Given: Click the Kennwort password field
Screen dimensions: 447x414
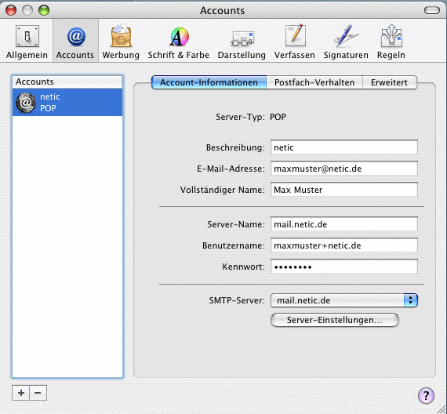Looking at the screenshot, I should [x=343, y=267].
